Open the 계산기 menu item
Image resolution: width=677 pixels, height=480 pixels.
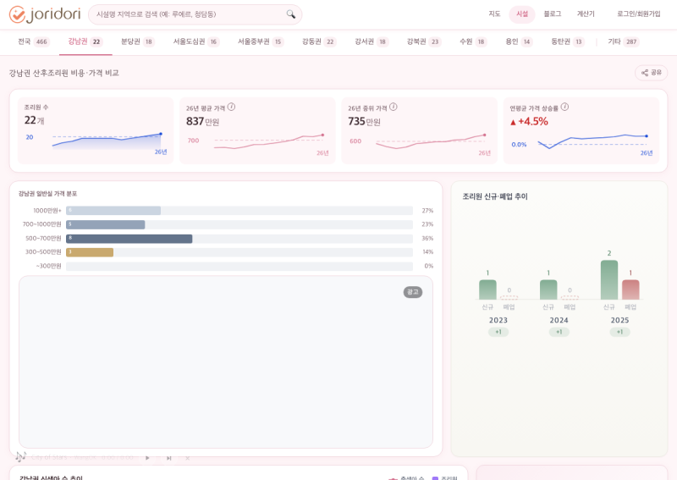586,14
